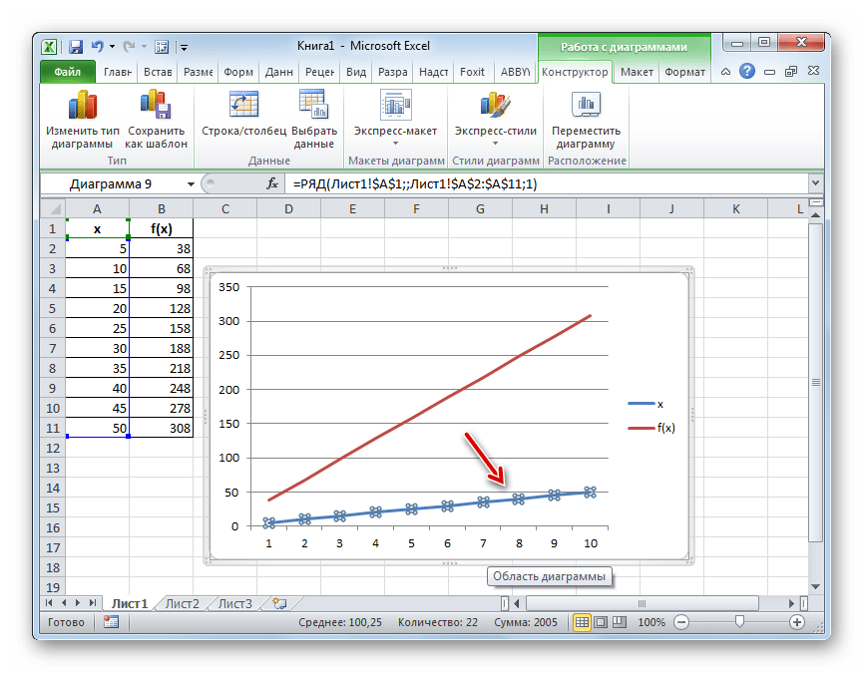This screenshot has height=673, width=864.
Task: Click the red f(x) legend entry
Action: coord(651,428)
